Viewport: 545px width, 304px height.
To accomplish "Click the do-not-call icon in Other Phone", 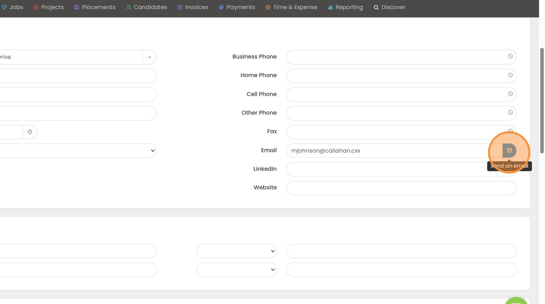I will point(510,112).
